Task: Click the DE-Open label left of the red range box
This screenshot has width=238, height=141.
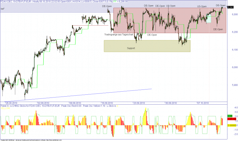Action: pos(107,6)
